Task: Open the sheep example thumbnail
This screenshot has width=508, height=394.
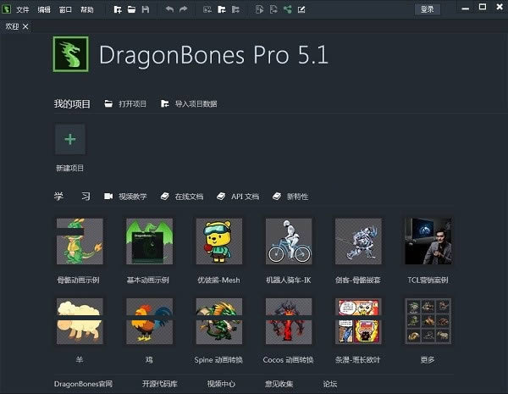Action: pyautogui.click(x=80, y=321)
